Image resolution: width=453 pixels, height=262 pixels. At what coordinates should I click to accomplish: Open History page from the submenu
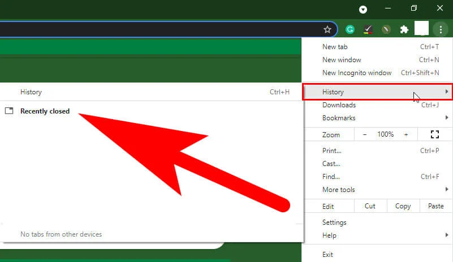(151, 92)
